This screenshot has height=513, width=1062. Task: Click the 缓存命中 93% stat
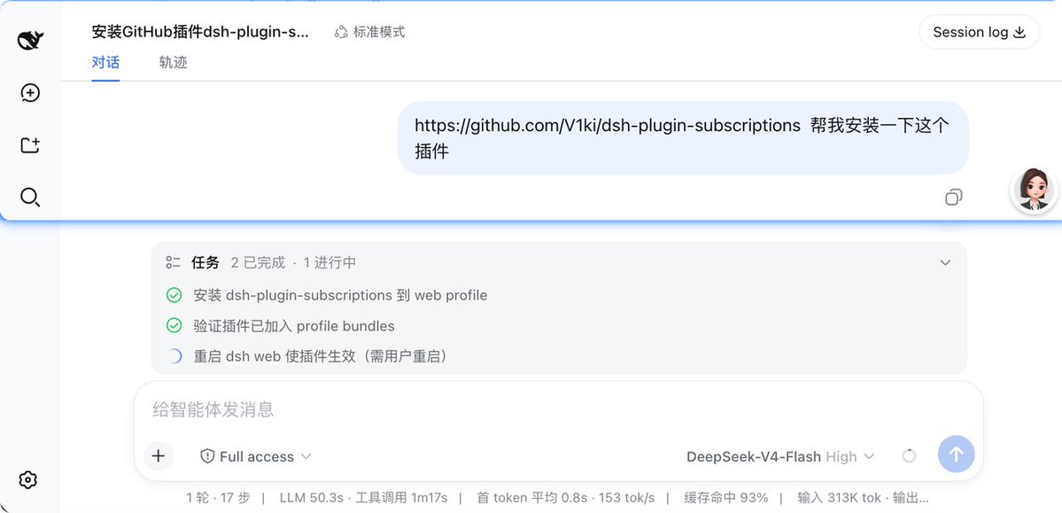(726, 498)
